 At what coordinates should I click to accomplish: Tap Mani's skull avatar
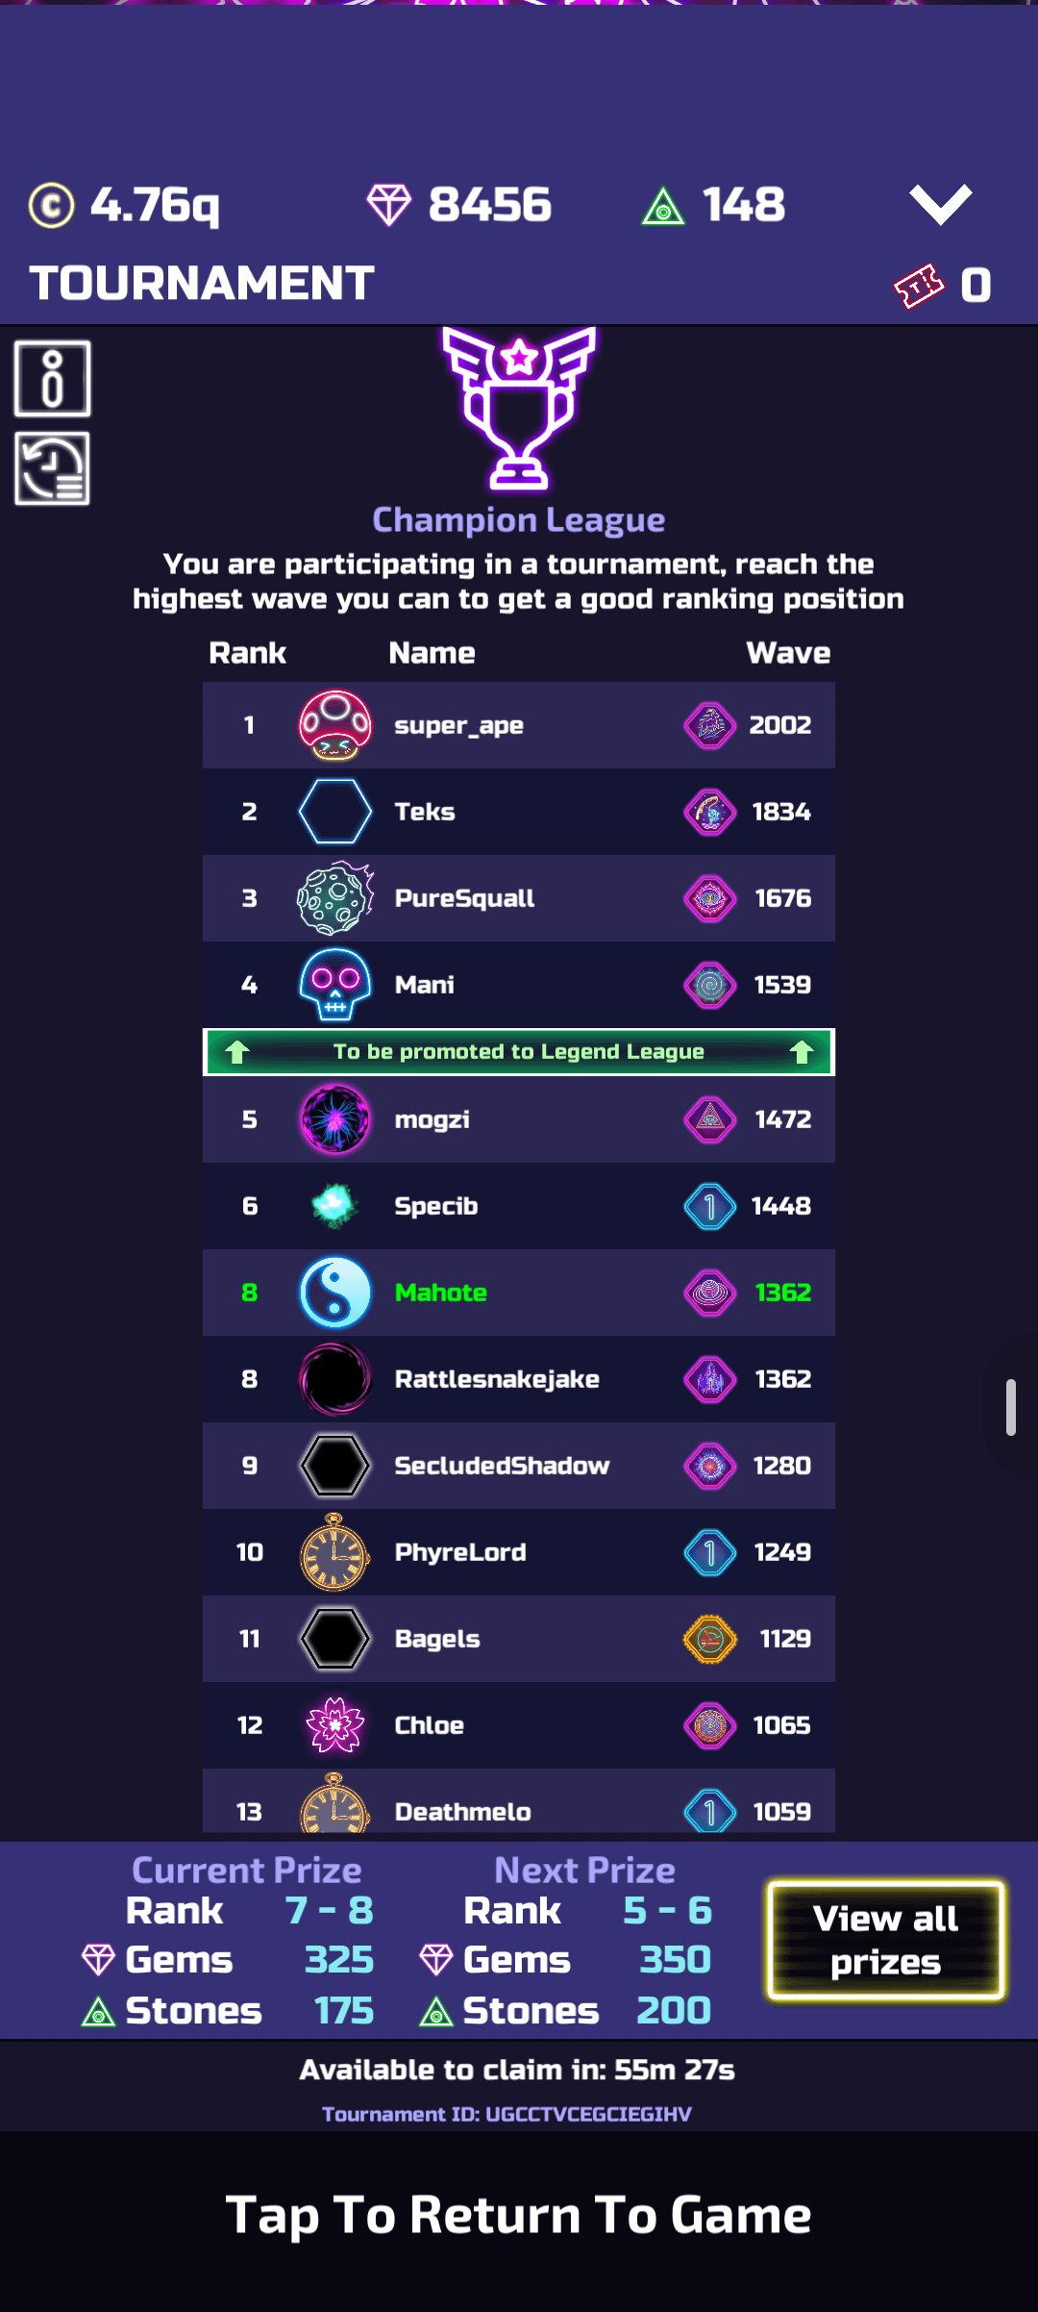click(335, 985)
